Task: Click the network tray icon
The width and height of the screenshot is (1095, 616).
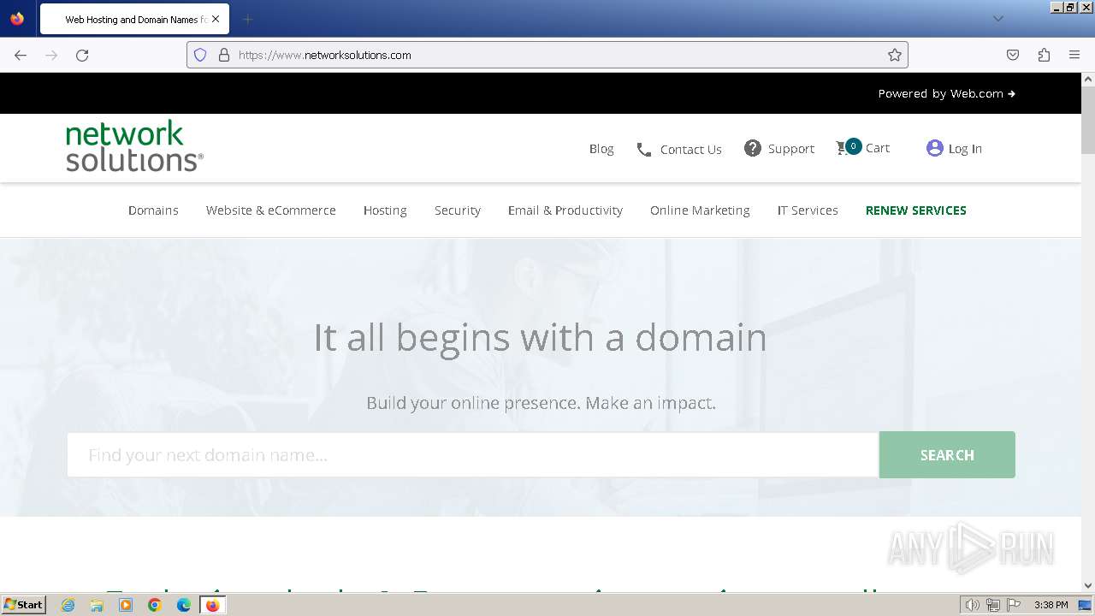Action: [x=993, y=605]
